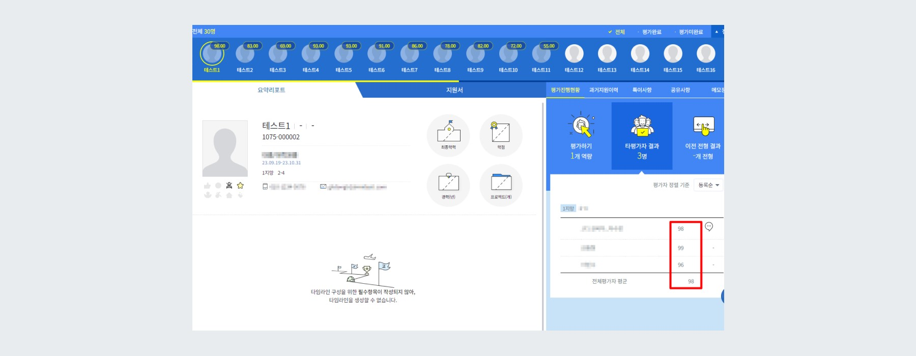The height and width of the screenshot is (356, 916).
Task: Select applicant avatar 테스트10
Action: tap(508, 54)
